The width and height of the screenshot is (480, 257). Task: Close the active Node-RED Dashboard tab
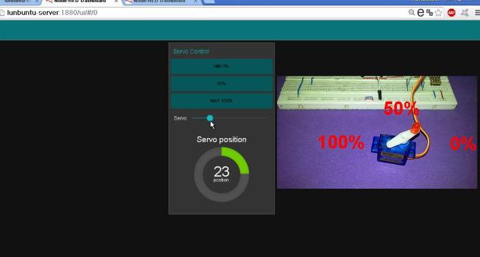click(x=116, y=1)
